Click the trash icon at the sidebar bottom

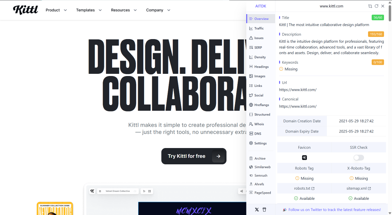[x=264, y=210]
